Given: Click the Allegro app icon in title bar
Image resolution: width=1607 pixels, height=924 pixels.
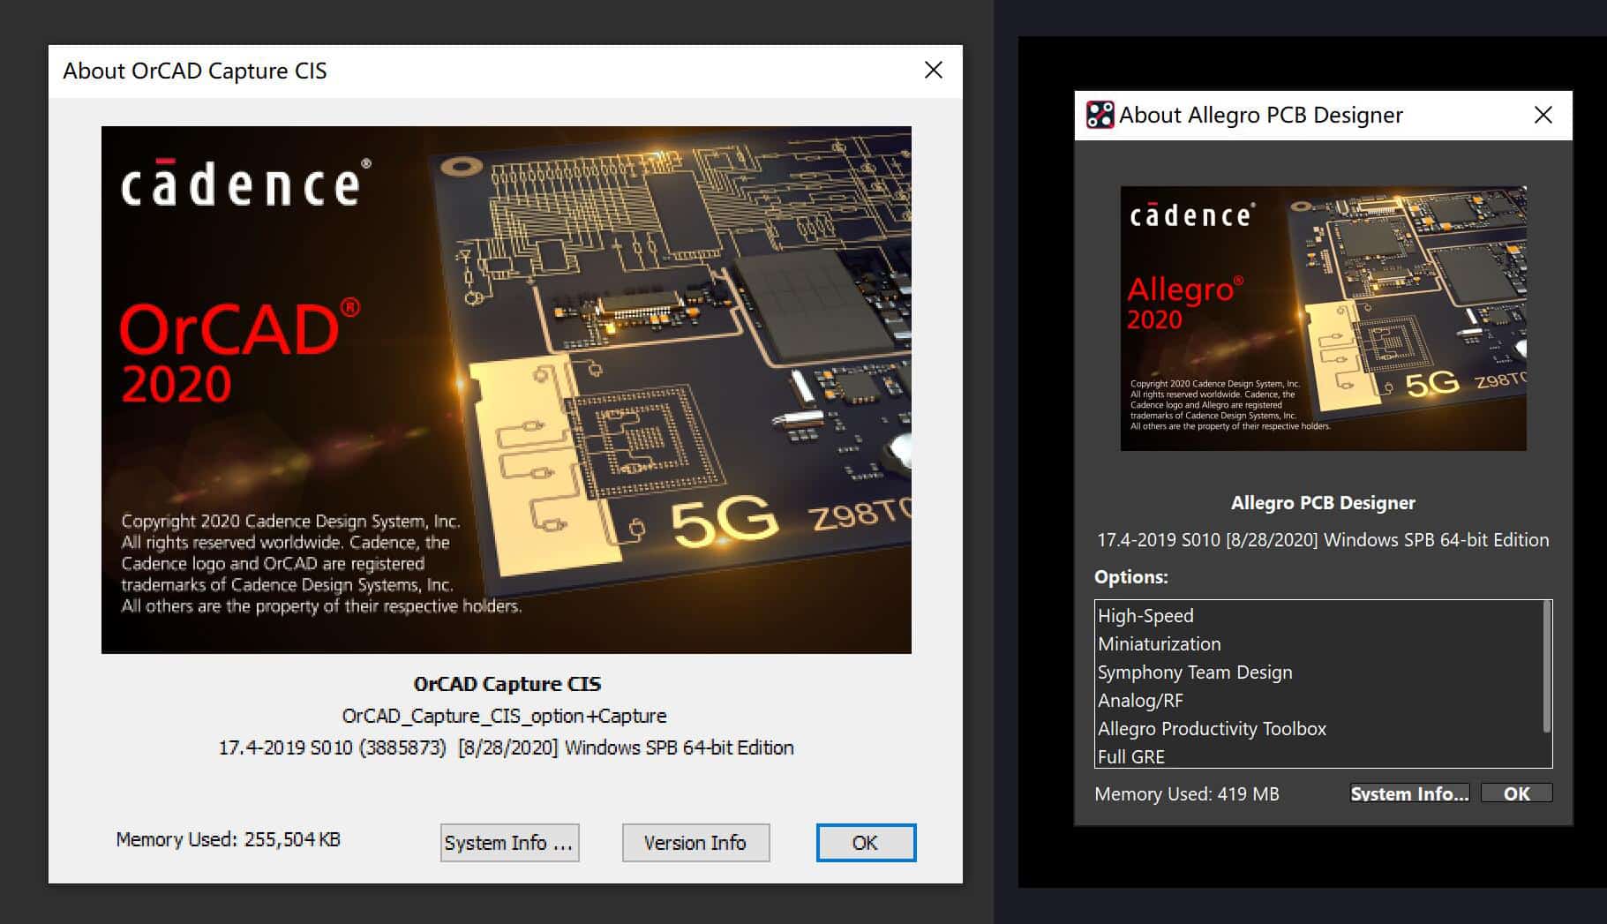Looking at the screenshot, I should [x=1100, y=115].
